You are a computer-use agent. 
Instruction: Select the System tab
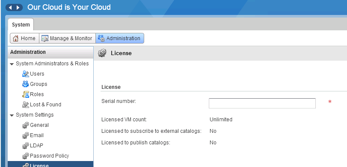point(21,24)
